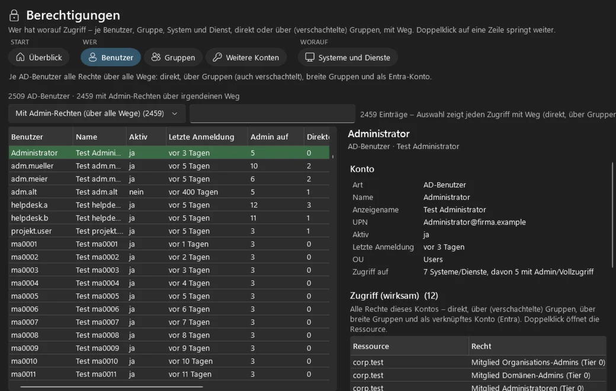Click the search field beside the filter dropdown

(x=272, y=114)
